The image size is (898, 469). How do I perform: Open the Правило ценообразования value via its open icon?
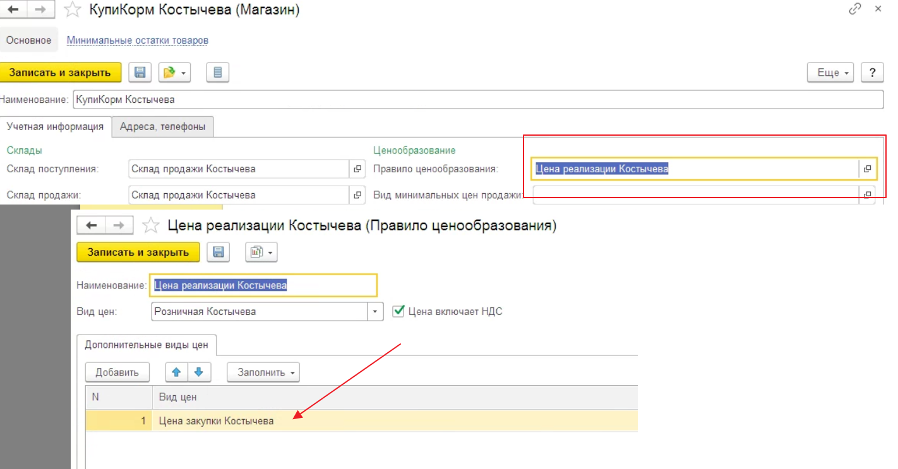pos(867,169)
